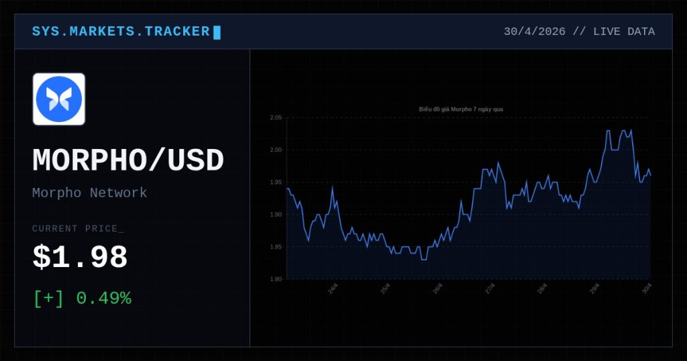Click the 28/4 date axis label

pyautogui.click(x=542, y=289)
